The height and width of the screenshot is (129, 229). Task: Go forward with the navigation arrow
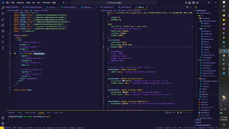[67, 2]
